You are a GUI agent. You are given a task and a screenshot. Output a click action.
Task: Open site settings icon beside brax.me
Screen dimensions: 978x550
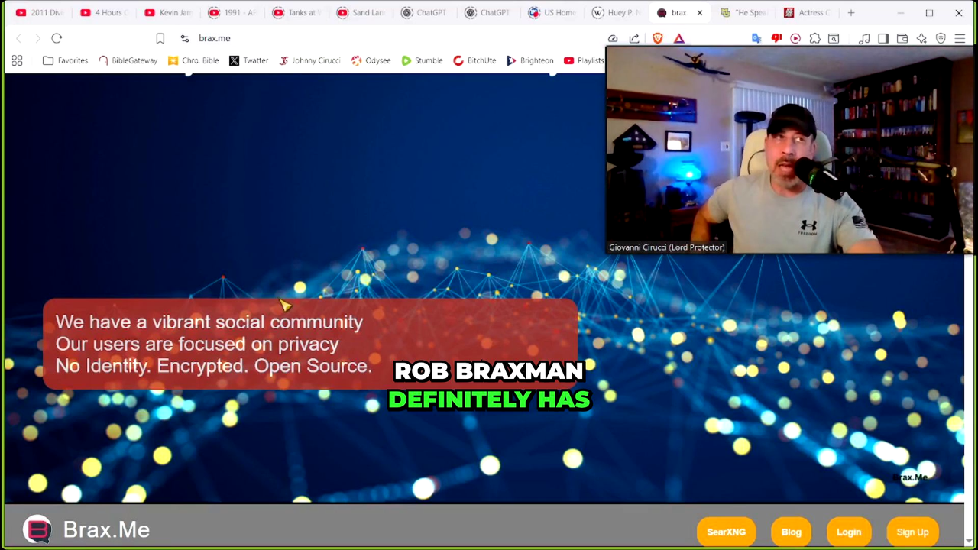click(184, 38)
